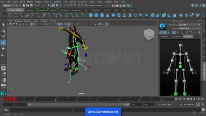
Task: Create a polygon cube from the shelf
Action: point(96,15)
